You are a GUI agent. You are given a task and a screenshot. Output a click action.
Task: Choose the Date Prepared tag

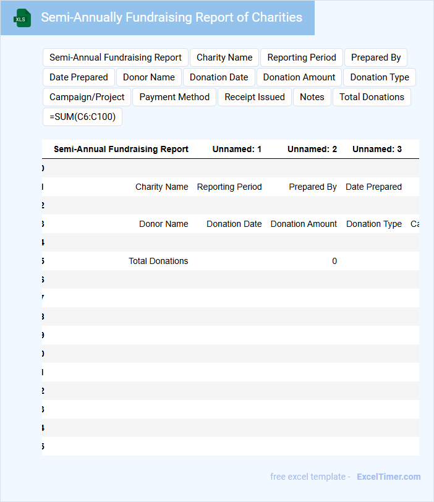coord(79,77)
